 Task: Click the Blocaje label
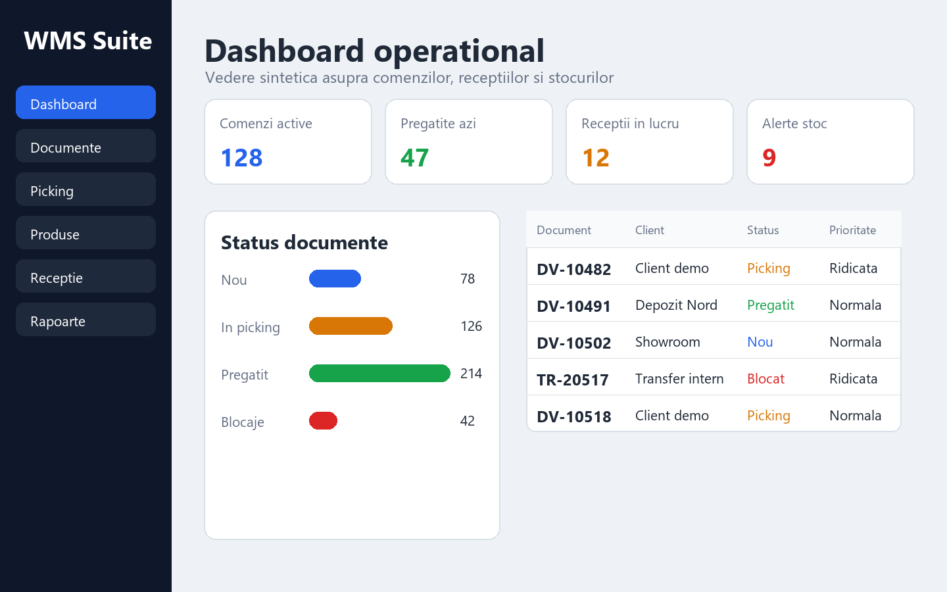243,422
